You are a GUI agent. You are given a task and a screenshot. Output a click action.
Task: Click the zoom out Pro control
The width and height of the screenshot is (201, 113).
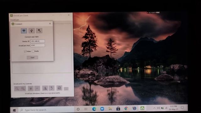point(17,89)
